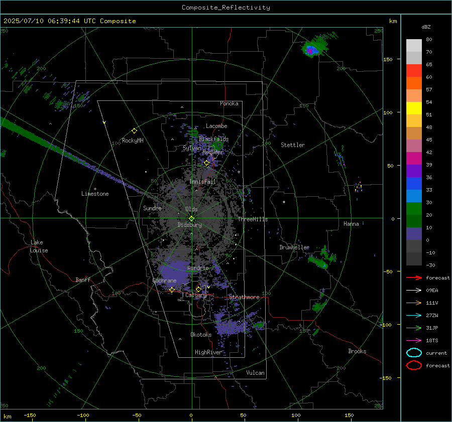Click the RockyMH label
The width and height of the screenshot is (452, 422).
pos(133,140)
